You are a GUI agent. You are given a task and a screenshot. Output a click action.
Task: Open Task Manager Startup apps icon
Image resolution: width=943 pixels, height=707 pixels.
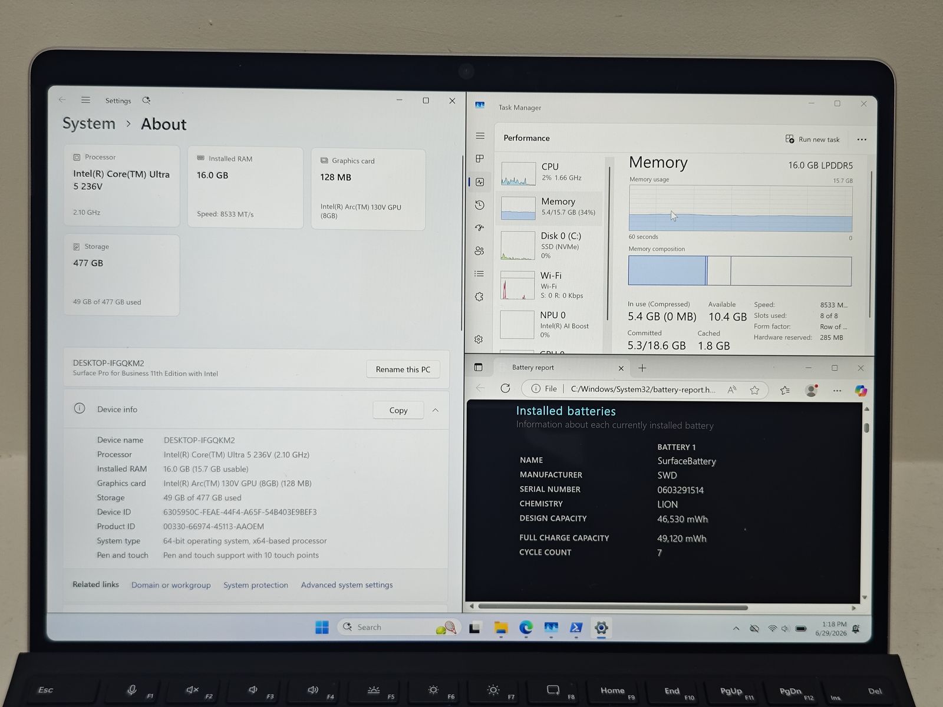[480, 228]
